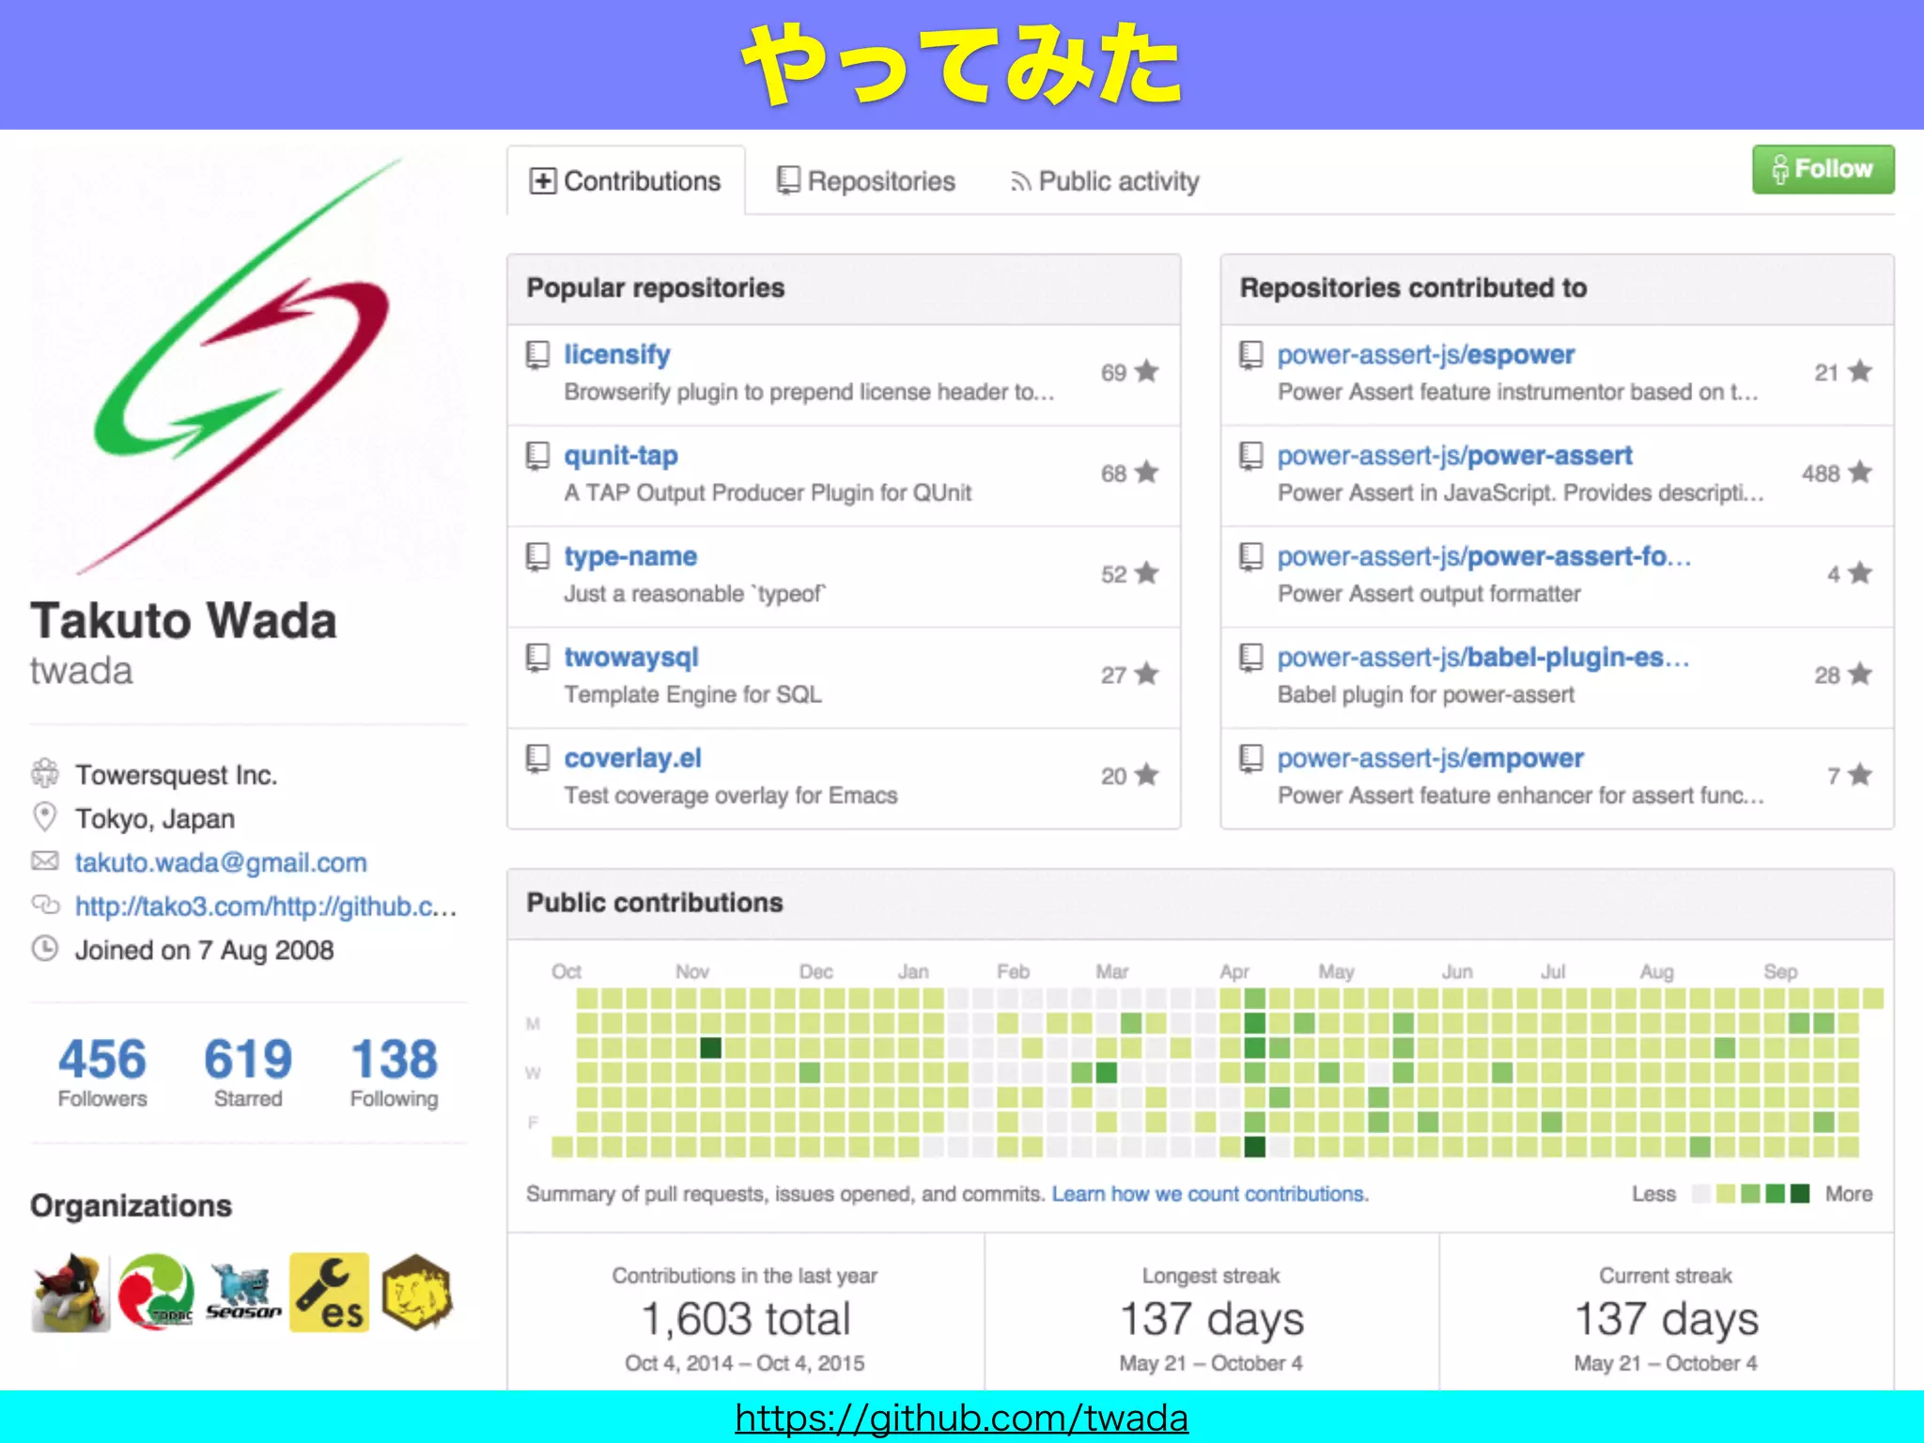Click the repo book icon beside empower
Viewport: 1924px width, 1443px height.
pos(1250,759)
